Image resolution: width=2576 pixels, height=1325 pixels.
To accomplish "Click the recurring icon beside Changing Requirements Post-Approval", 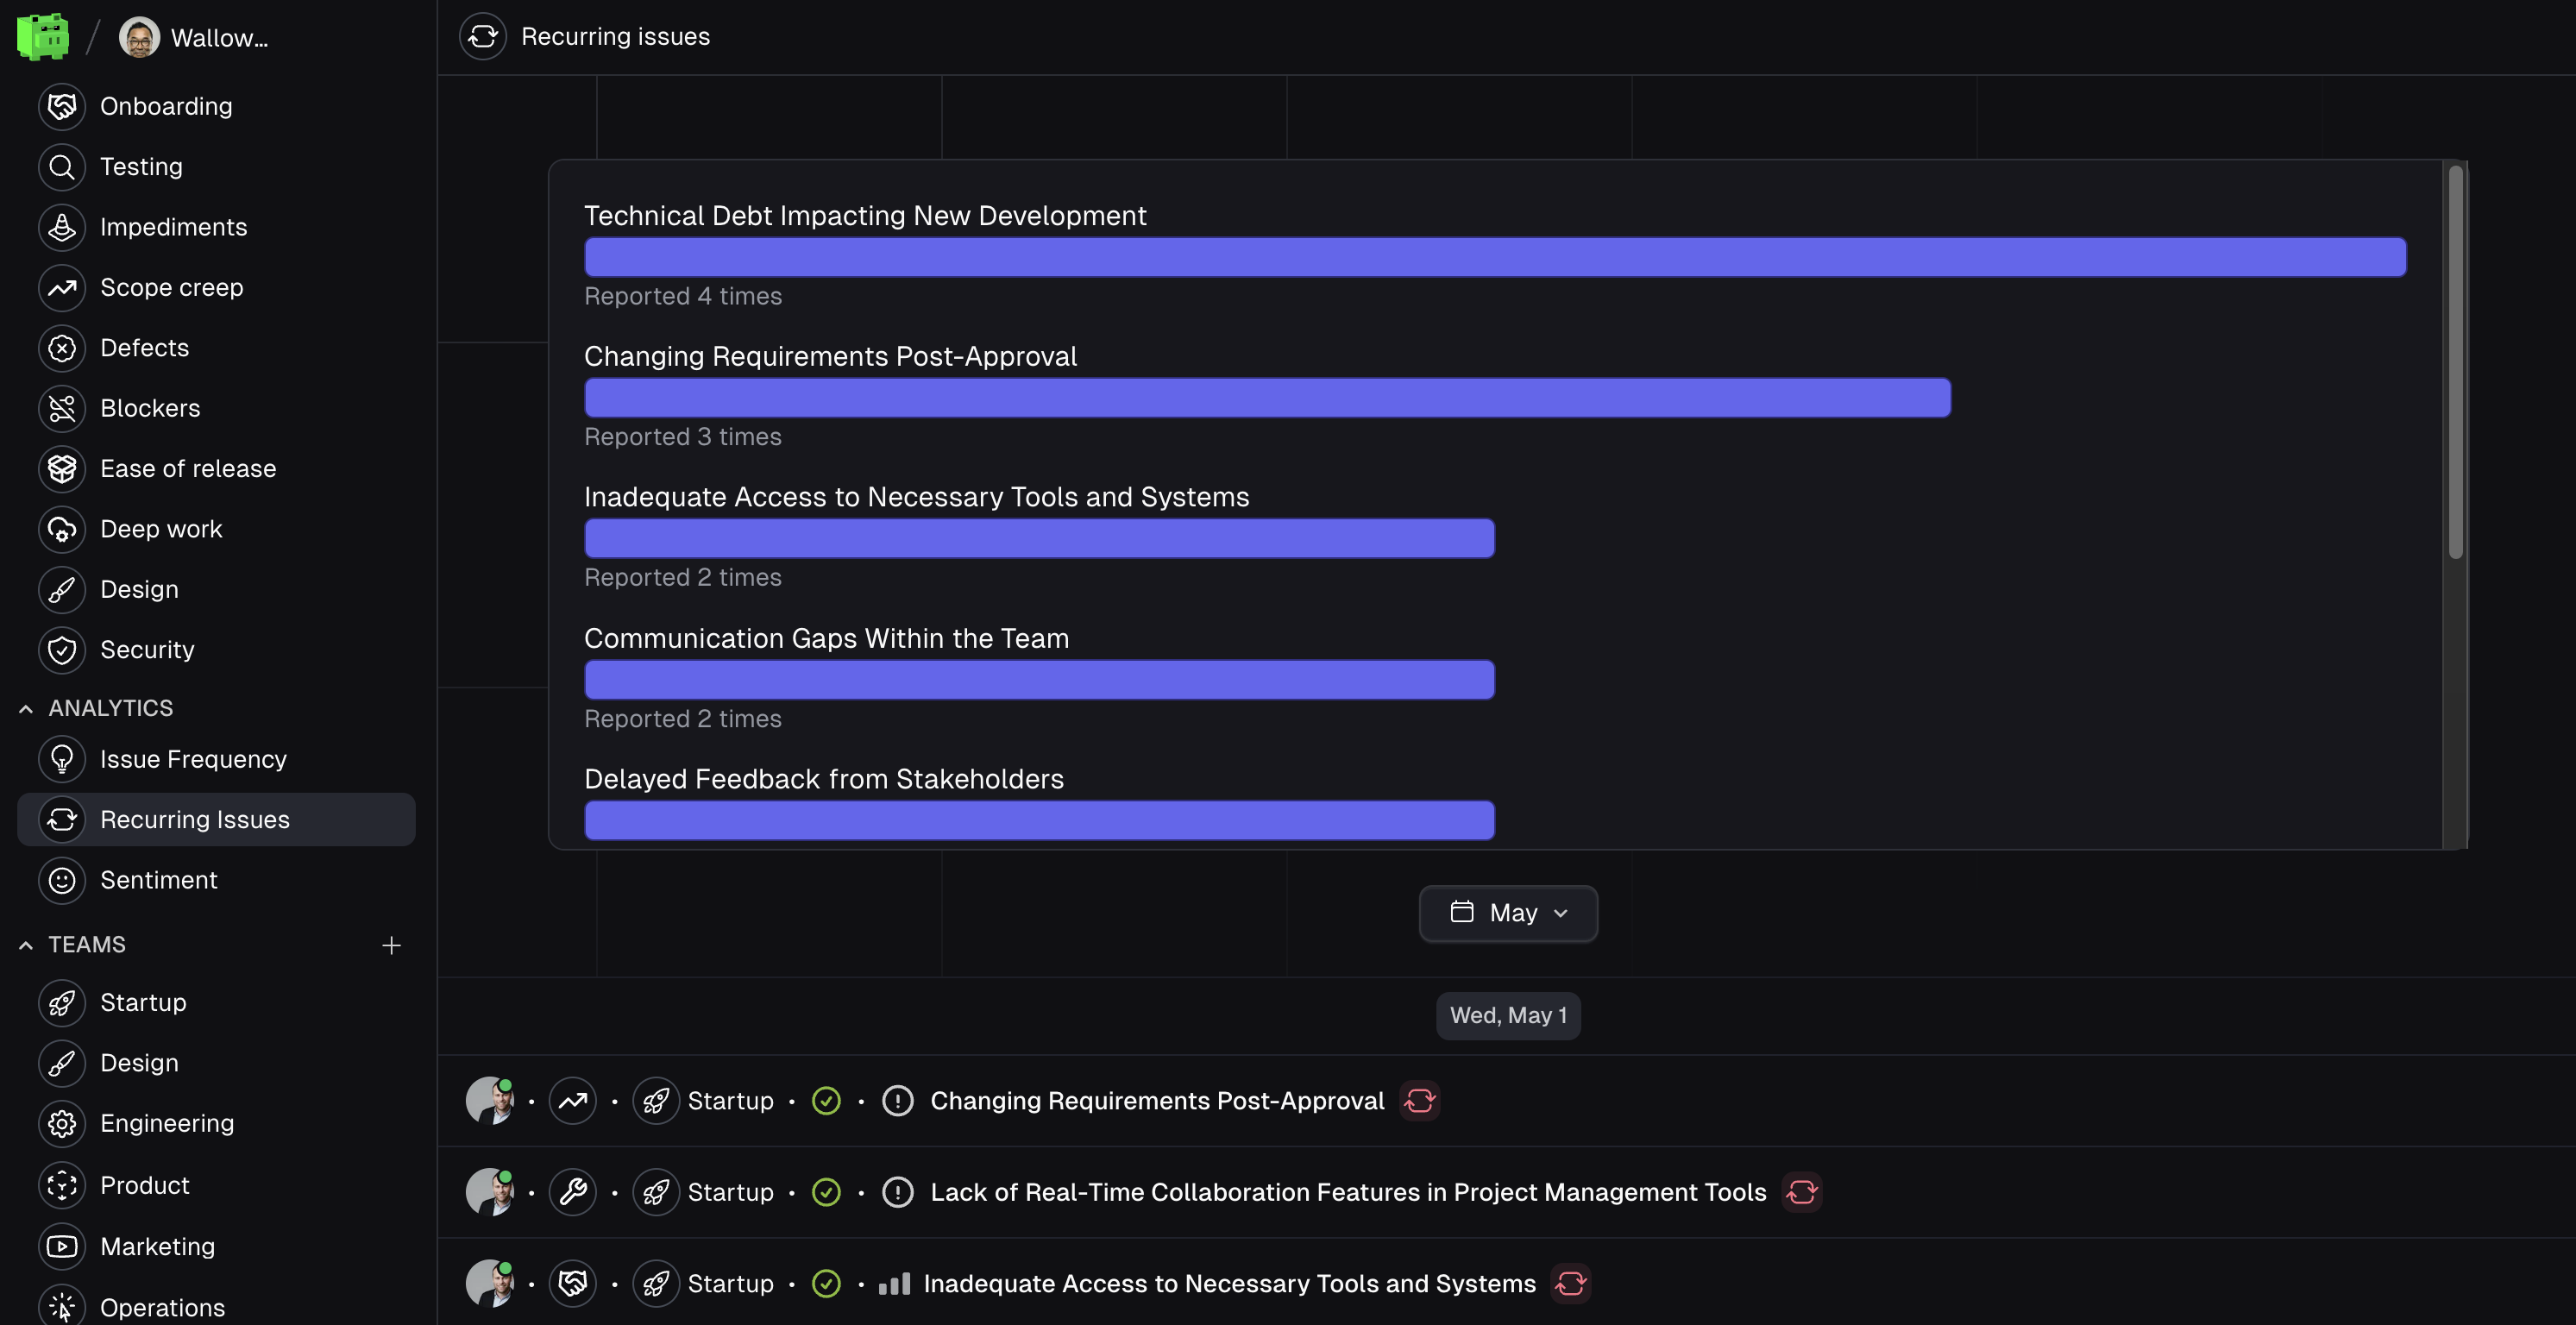I will pos(1419,1101).
